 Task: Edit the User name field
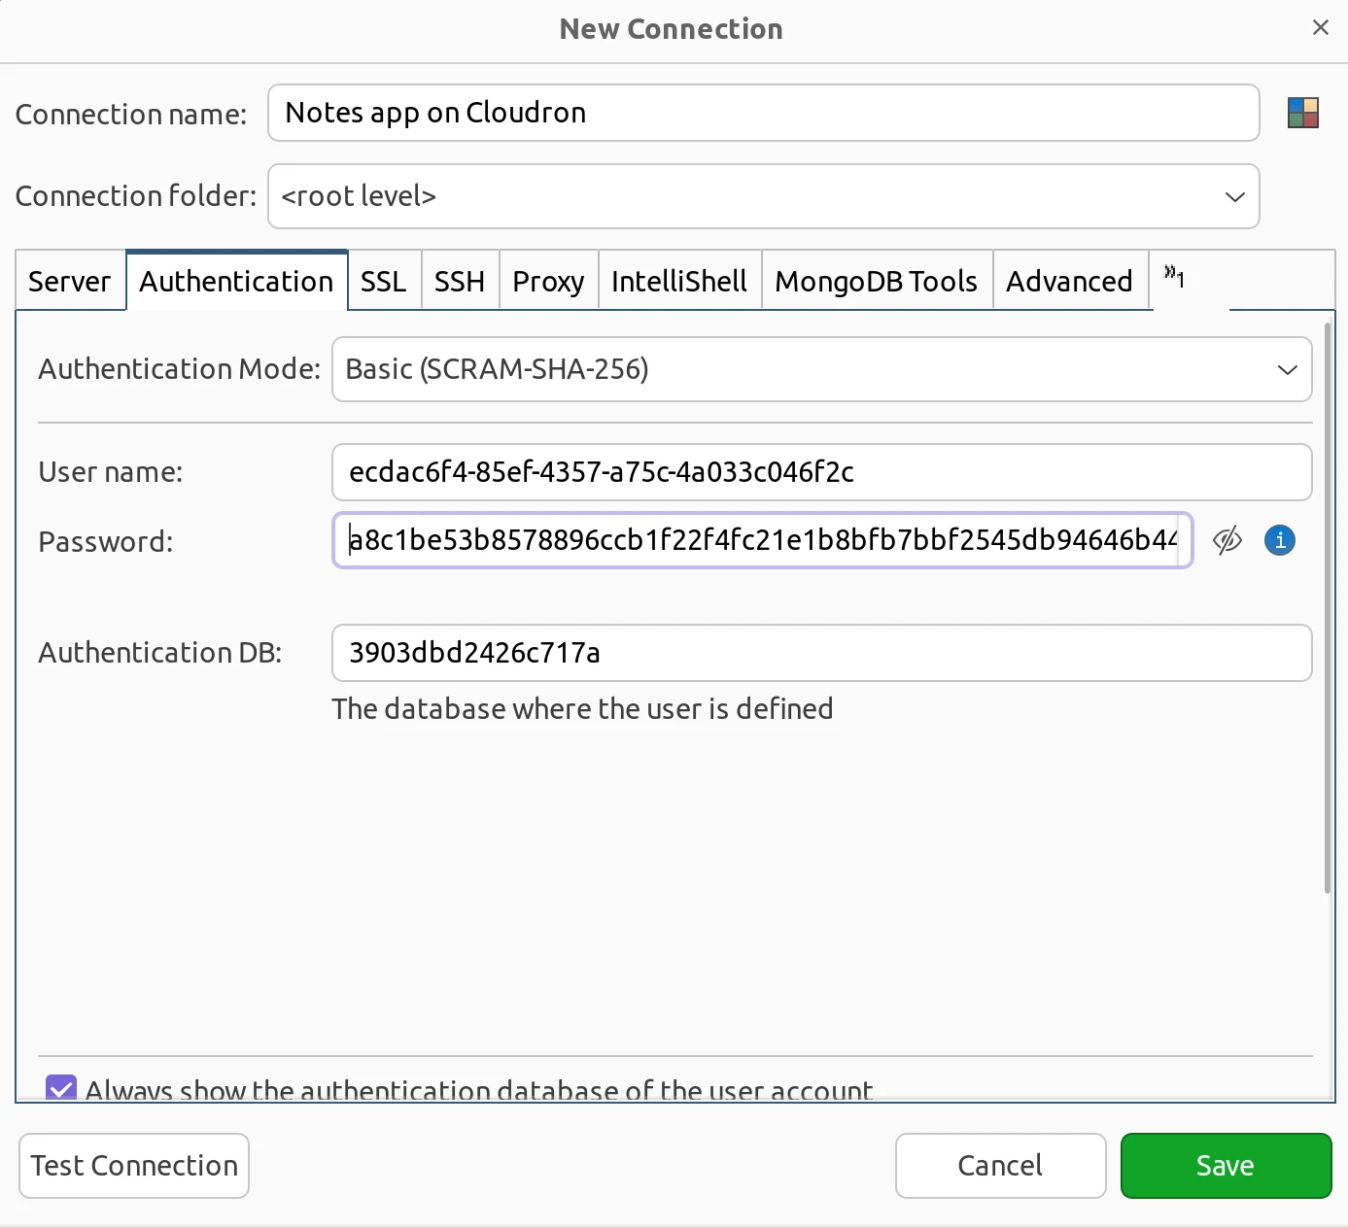[821, 472]
